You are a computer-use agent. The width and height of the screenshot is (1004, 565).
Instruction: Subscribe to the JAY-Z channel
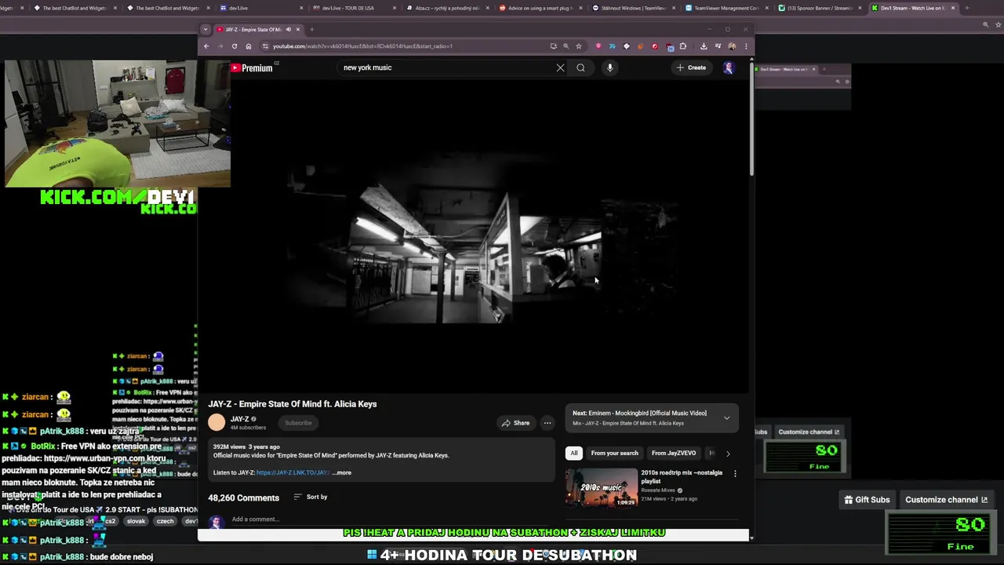click(298, 423)
